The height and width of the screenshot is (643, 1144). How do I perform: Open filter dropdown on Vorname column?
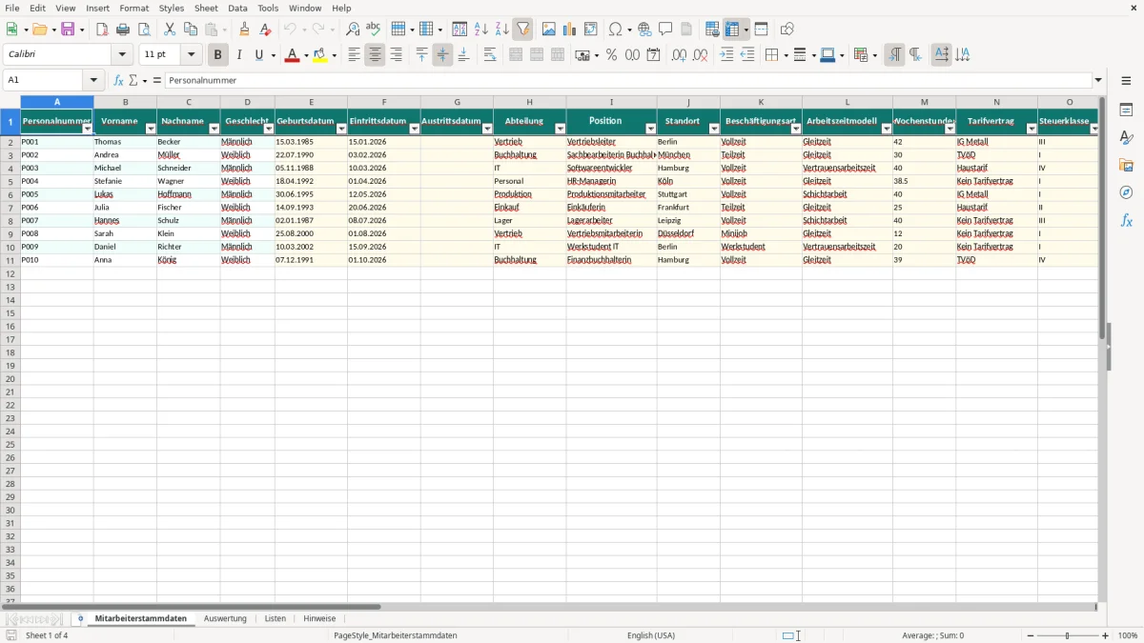pos(151,129)
